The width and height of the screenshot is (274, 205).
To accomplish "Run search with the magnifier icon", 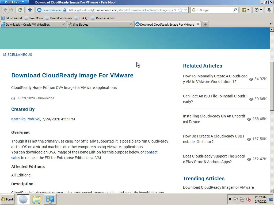I will click(x=235, y=10).
